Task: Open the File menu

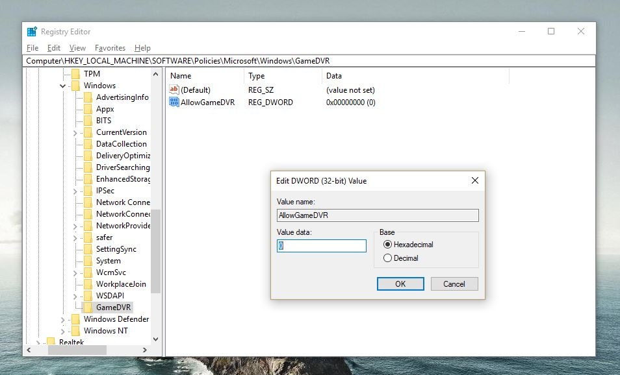Action: pos(32,48)
